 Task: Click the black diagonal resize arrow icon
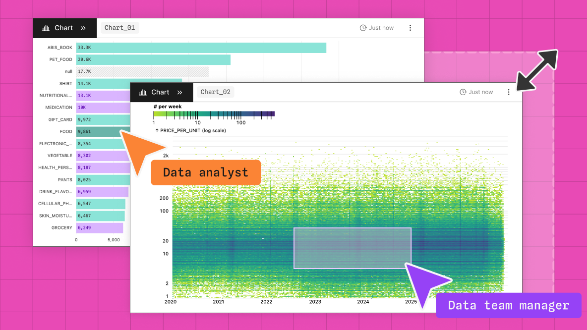pyautogui.click(x=538, y=69)
